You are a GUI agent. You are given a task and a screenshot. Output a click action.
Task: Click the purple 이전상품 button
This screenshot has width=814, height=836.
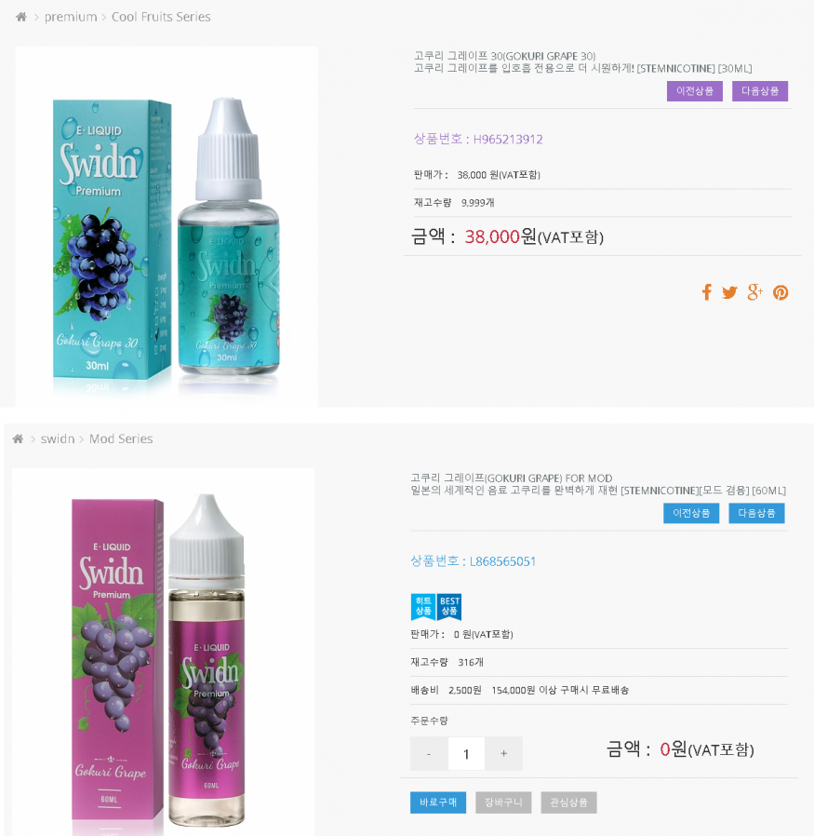pyautogui.click(x=695, y=91)
